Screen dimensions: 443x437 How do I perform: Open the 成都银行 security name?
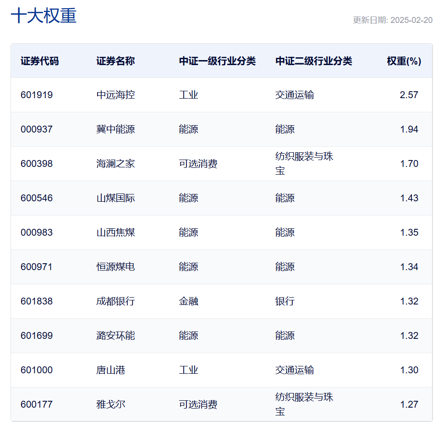[115, 301]
